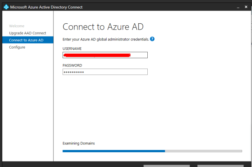
Task: Open the Configure step in sidebar
Action: [x=17, y=47]
